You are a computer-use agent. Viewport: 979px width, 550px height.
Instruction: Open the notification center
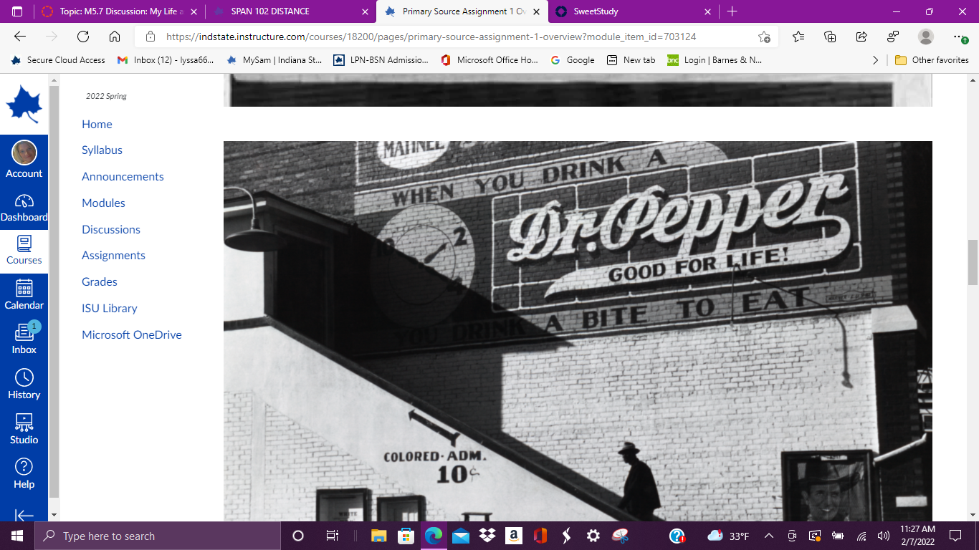[x=955, y=536]
